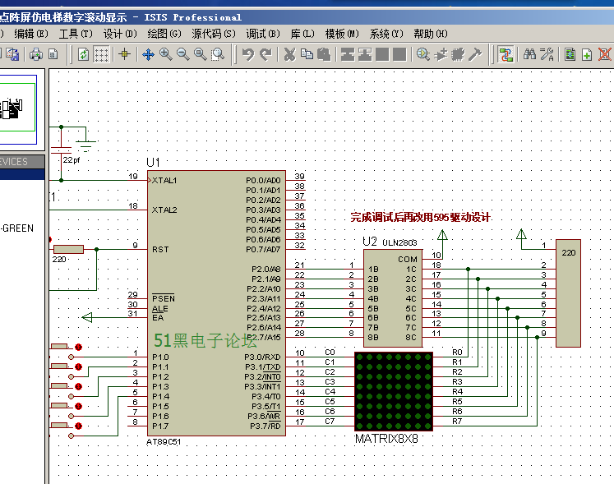This screenshot has height=484, width=614.
Task: Open the 源代码(S) menu
Action: [214, 34]
